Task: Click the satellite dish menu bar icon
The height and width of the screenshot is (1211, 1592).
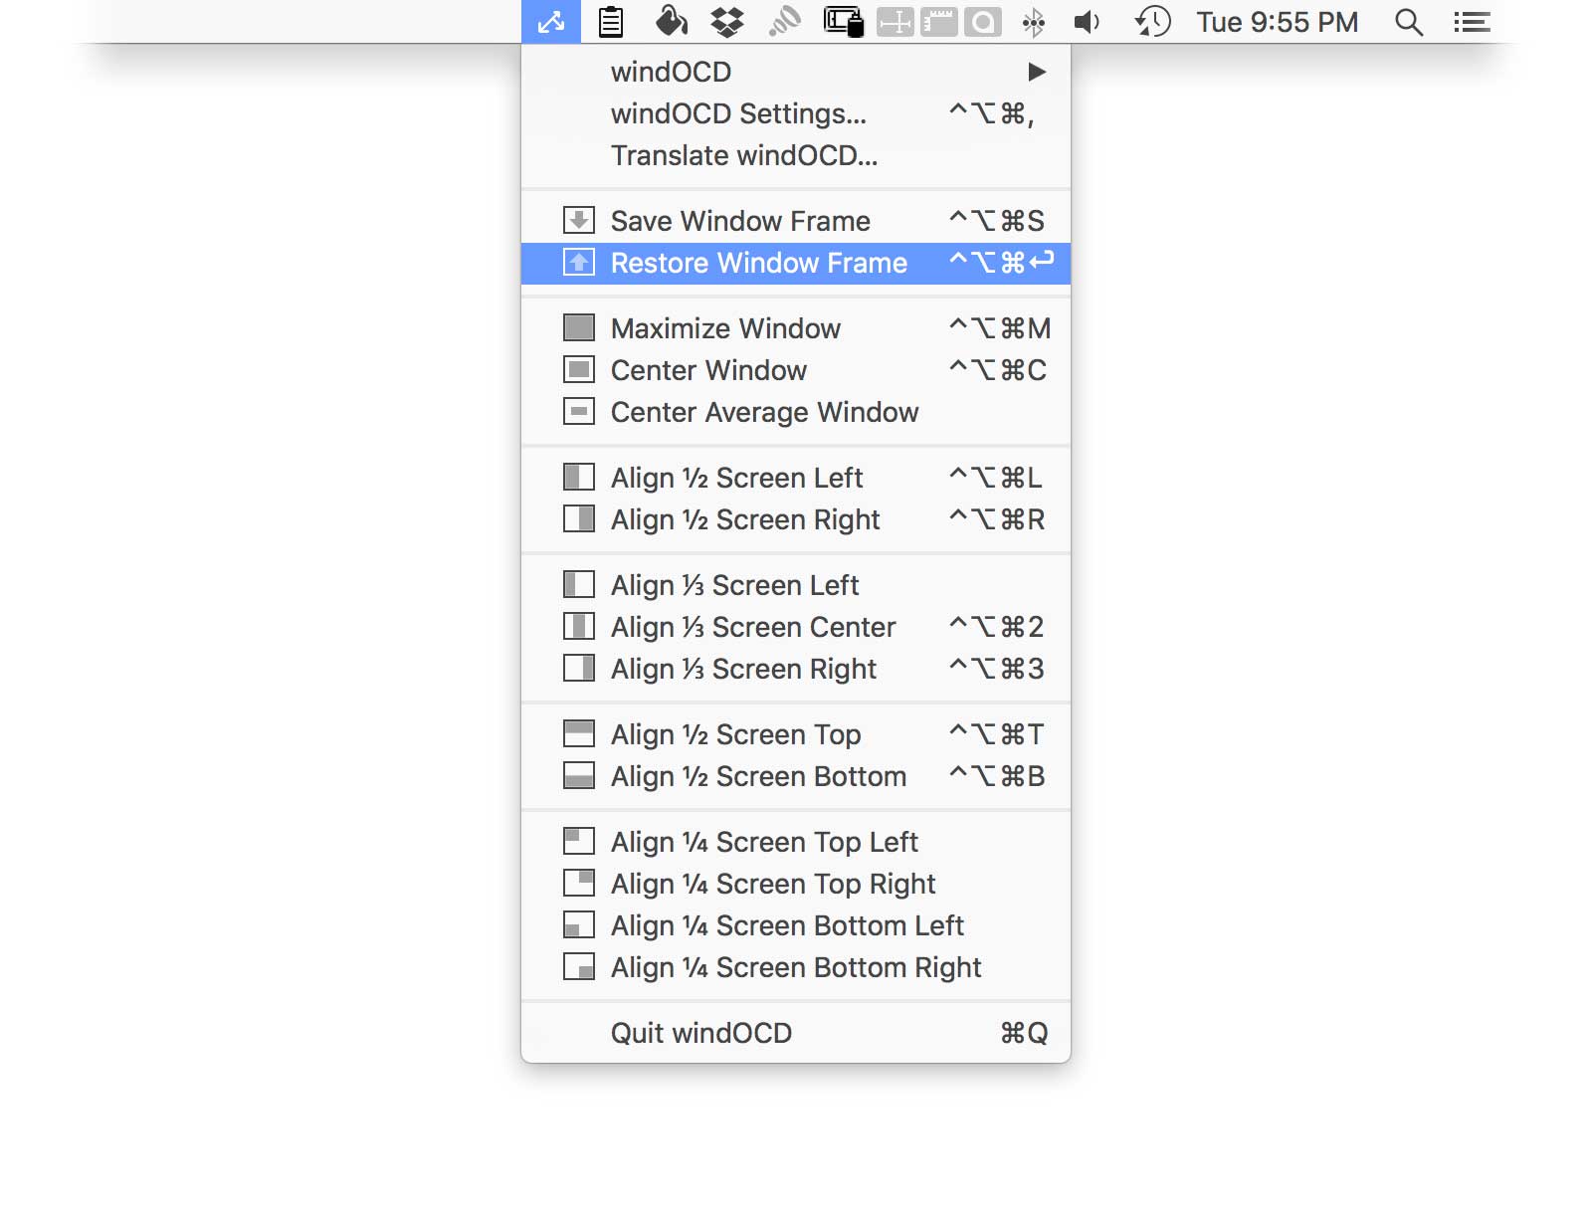Action: 785,21
